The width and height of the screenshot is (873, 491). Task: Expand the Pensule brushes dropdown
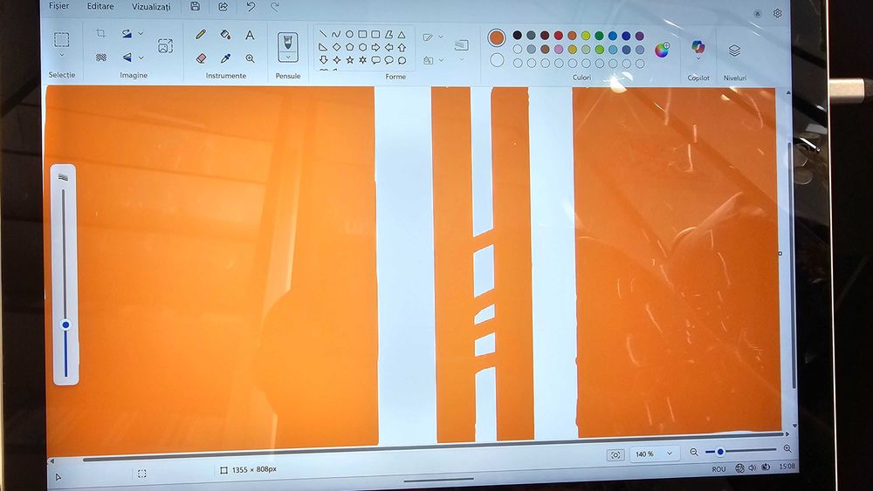coord(288,57)
